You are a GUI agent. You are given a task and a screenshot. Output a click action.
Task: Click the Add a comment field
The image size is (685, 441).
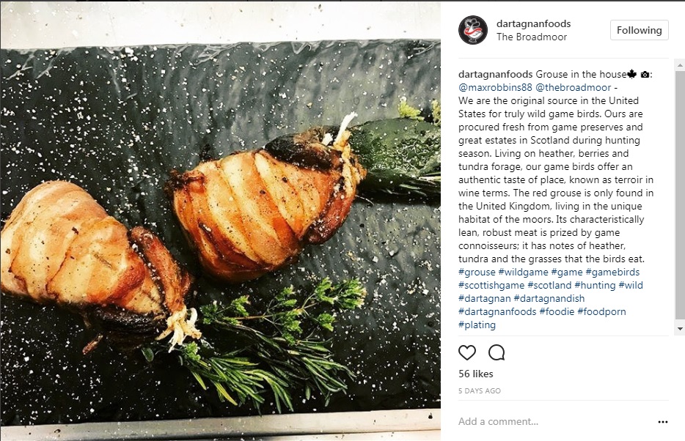coord(554,421)
